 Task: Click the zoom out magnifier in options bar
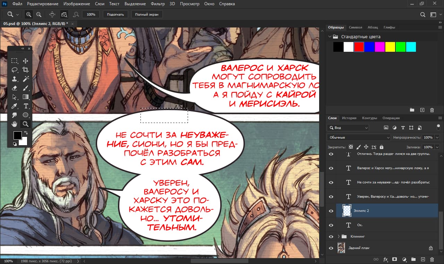(x=39, y=15)
